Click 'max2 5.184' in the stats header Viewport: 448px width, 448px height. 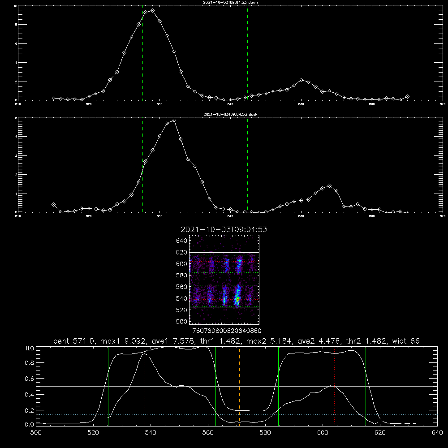pos(268,341)
